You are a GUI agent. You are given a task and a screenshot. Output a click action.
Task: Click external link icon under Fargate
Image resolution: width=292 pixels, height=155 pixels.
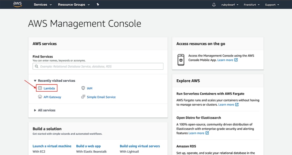(x=237, y=105)
